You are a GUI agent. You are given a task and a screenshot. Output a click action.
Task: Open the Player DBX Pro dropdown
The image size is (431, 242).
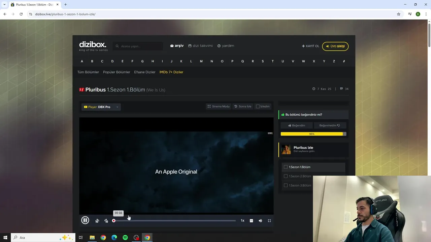coord(101,107)
